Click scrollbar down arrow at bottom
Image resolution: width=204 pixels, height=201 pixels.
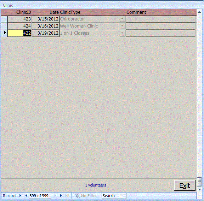click(x=200, y=189)
